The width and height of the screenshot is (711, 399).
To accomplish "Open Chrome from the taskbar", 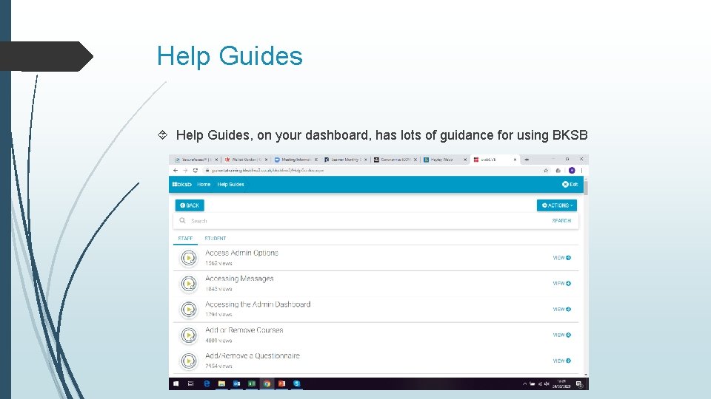I will [267, 383].
